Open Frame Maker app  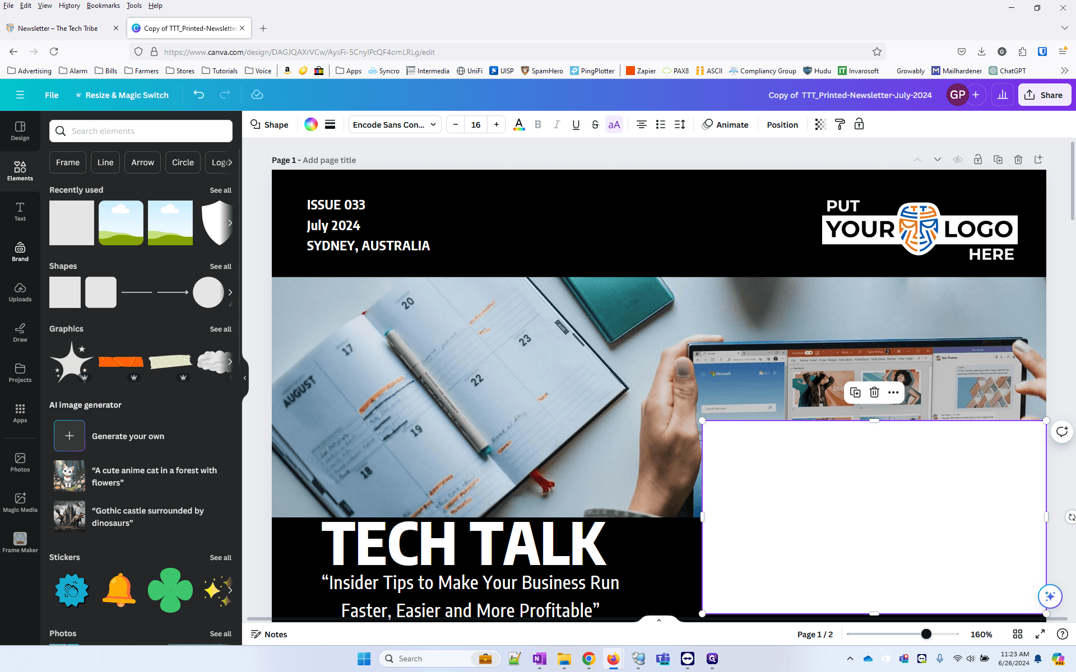20,543
